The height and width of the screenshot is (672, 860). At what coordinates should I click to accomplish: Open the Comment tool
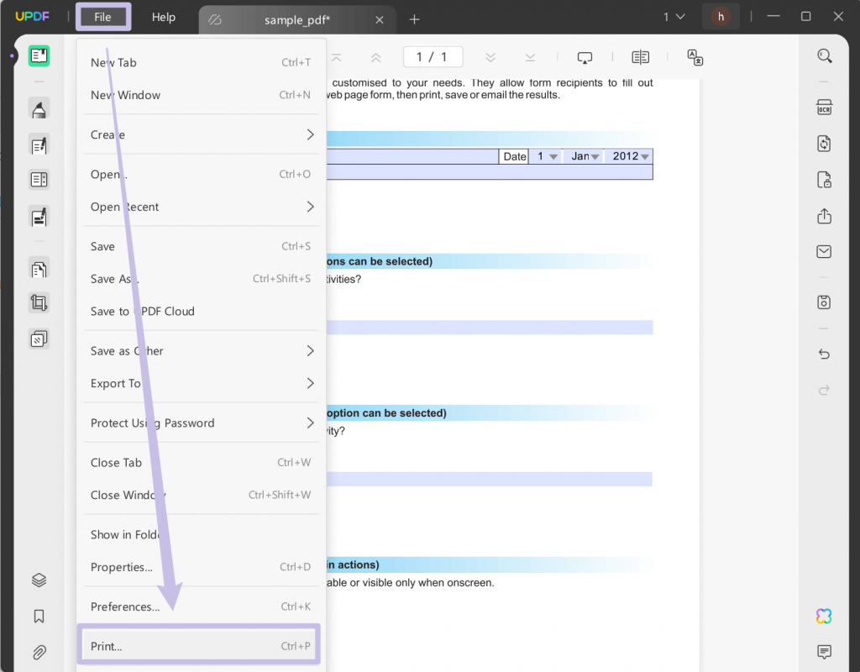[x=38, y=108]
